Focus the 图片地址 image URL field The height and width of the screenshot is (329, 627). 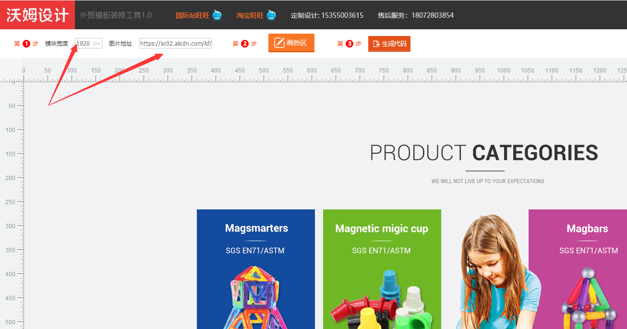pyautogui.click(x=175, y=43)
